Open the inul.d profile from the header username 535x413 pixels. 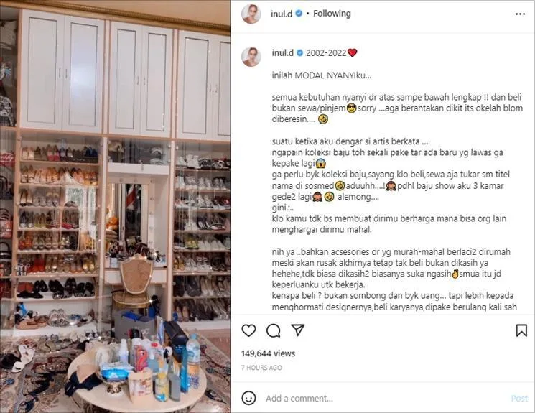(x=282, y=14)
